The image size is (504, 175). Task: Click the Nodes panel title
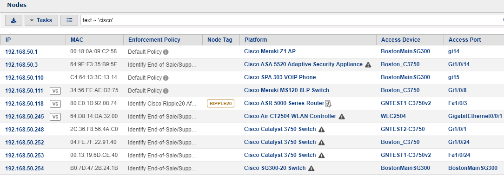[x=17, y=5]
